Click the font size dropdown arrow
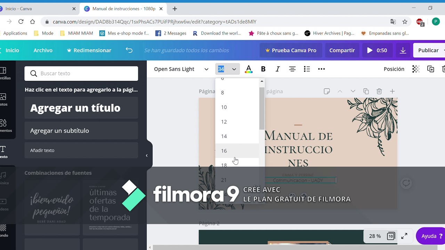 coord(234,69)
